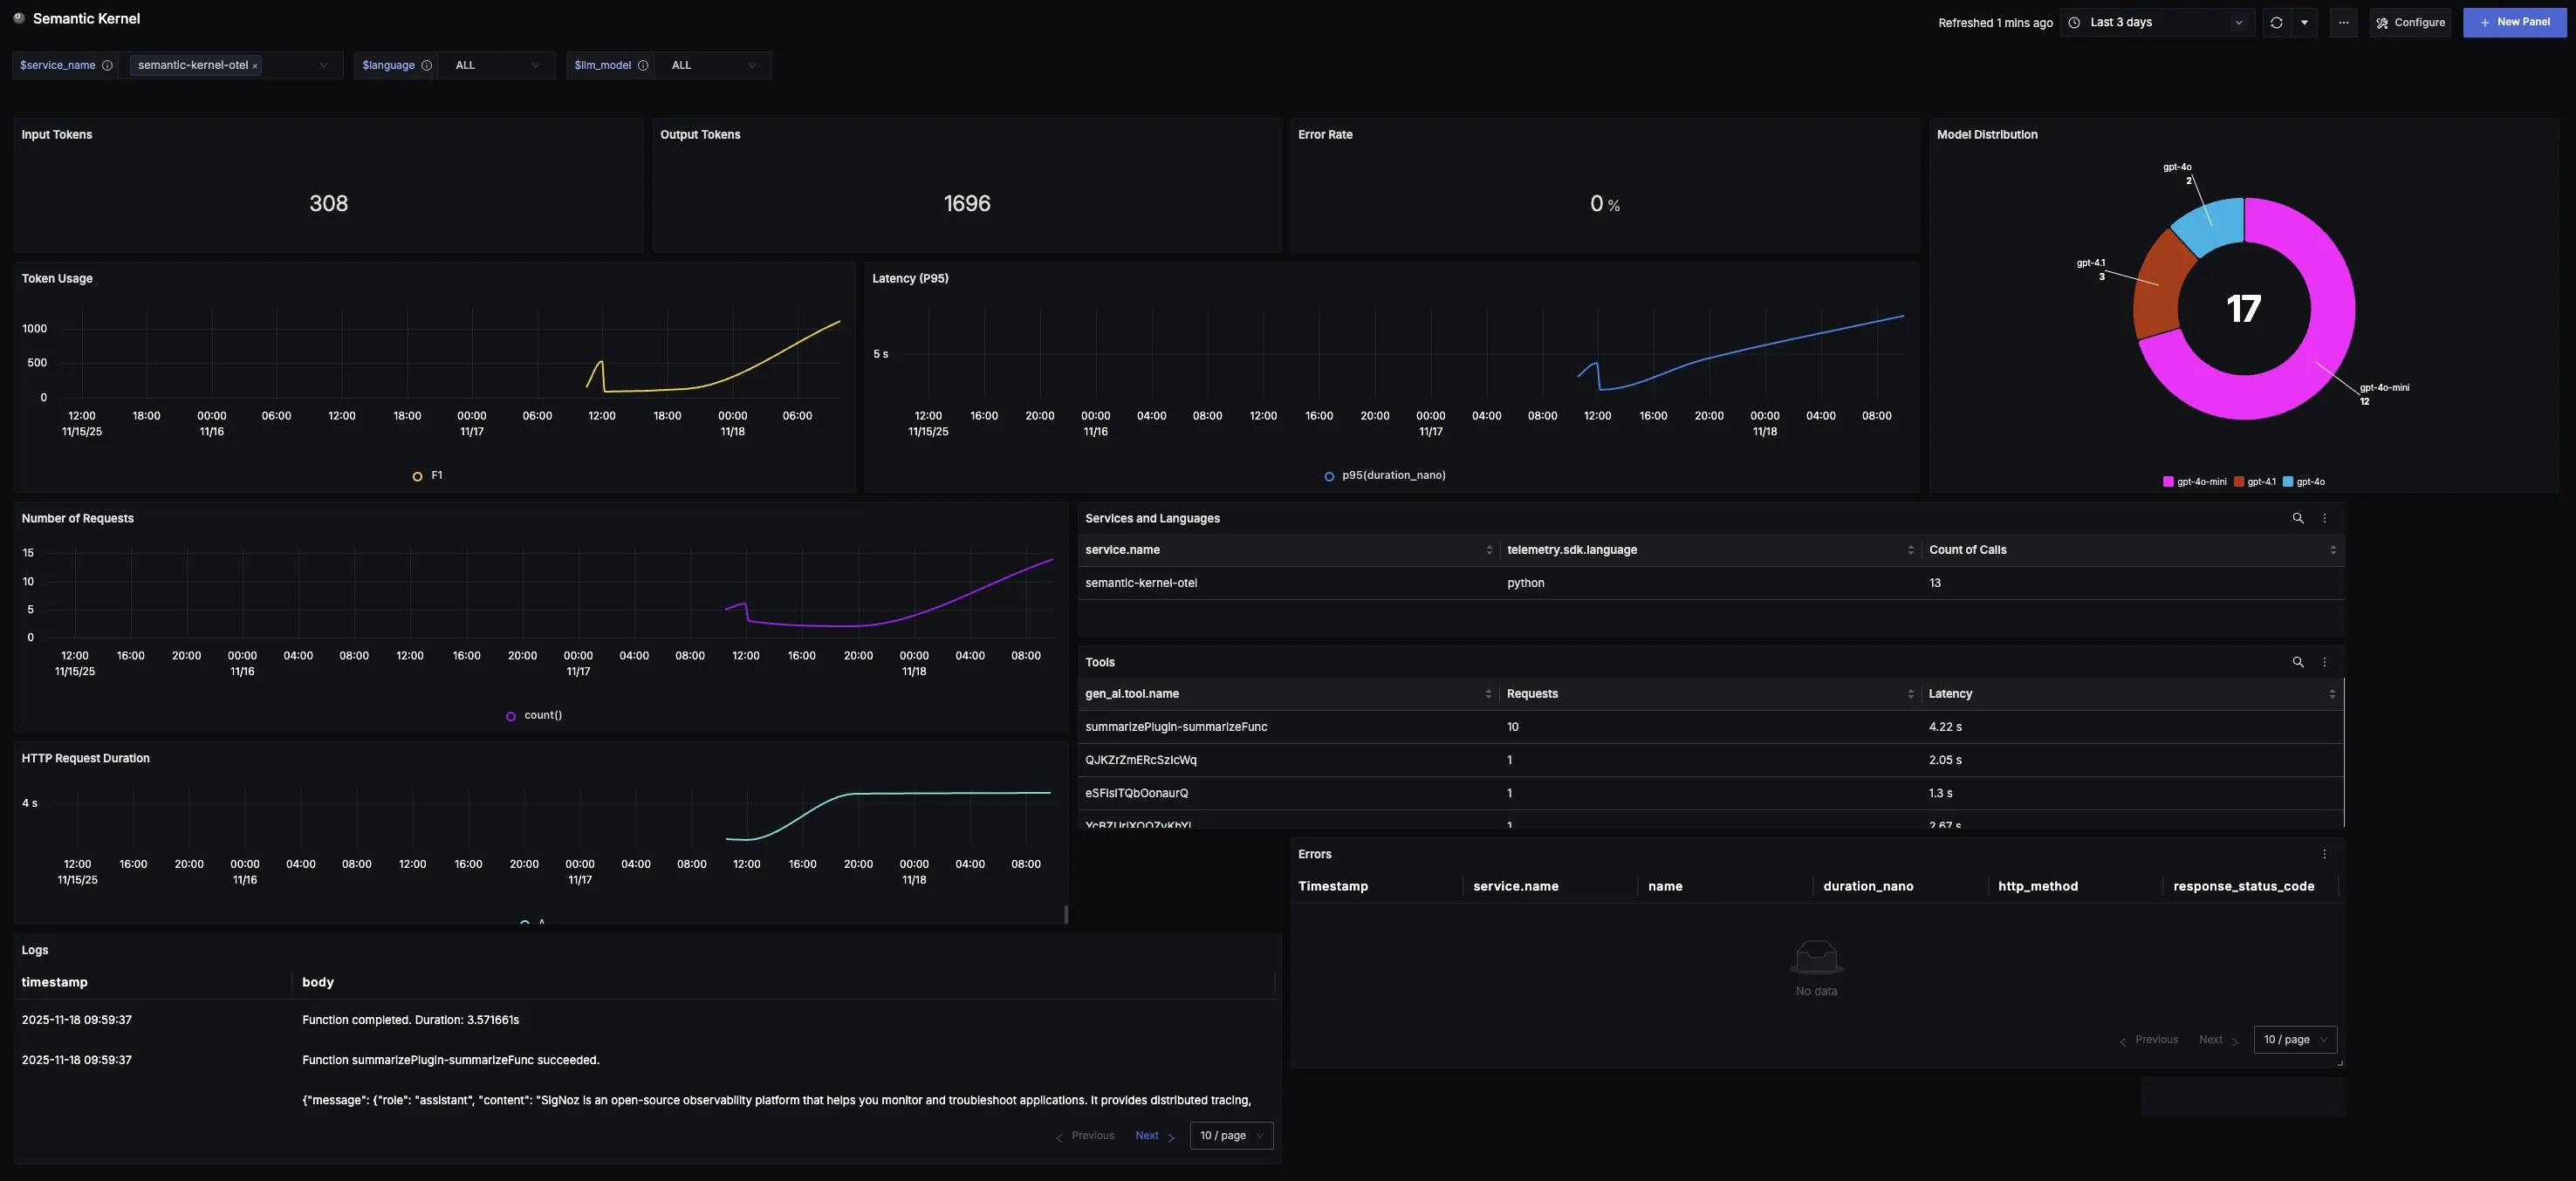Open the Errors panel options menu
The height and width of the screenshot is (1181, 2576).
[x=2325, y=854]
